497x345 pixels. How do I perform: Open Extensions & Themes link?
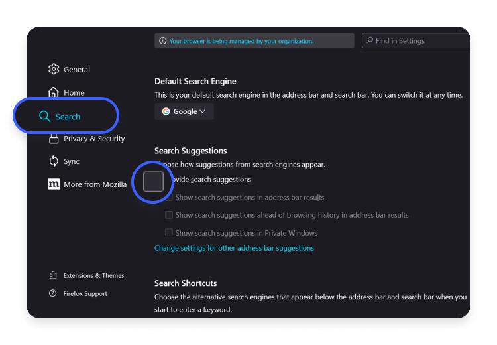tap(87, 275)
